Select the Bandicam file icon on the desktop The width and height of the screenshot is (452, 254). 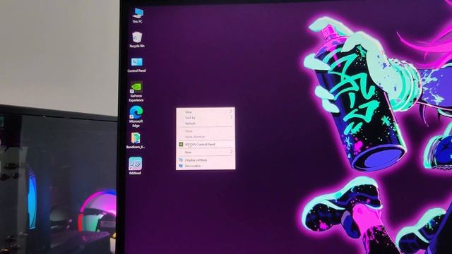[x=136, y=140]
